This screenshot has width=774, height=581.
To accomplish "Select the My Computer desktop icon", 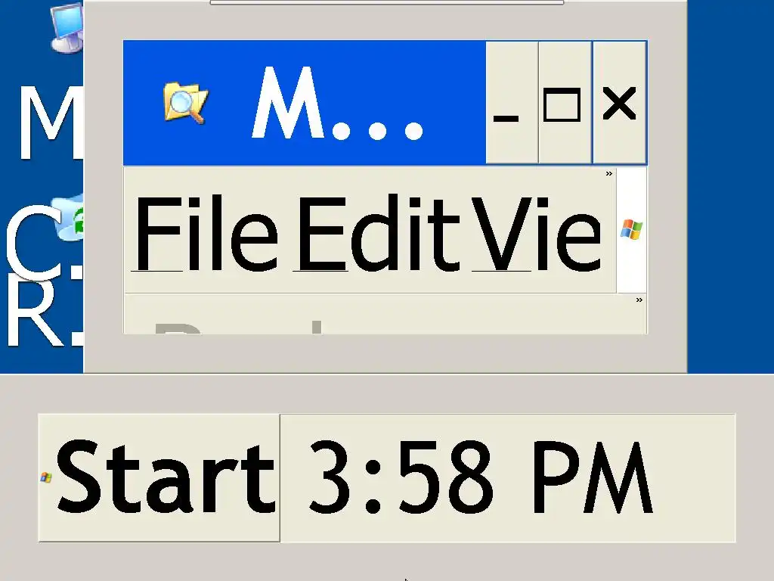I will (67, 27).
